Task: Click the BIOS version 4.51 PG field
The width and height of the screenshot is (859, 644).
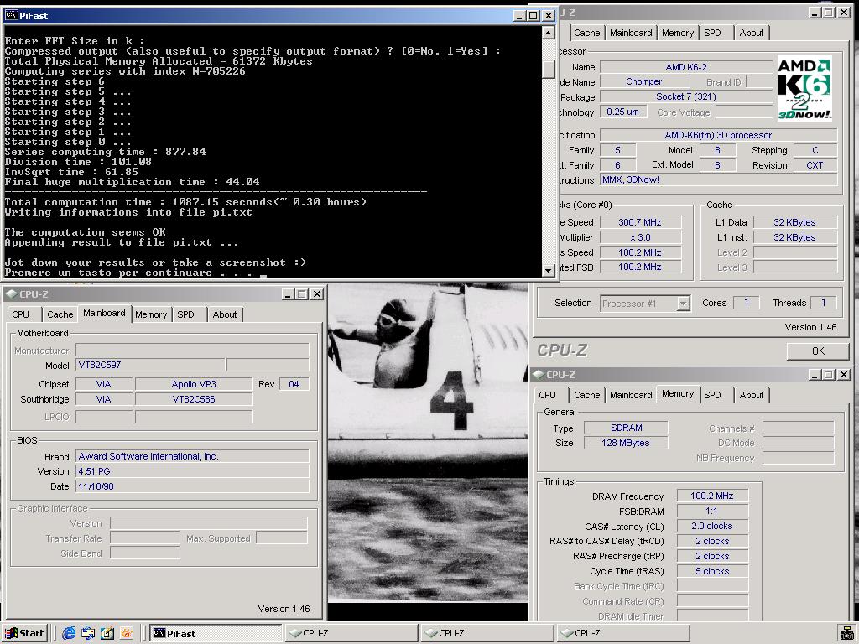Action: pos(192,471)
